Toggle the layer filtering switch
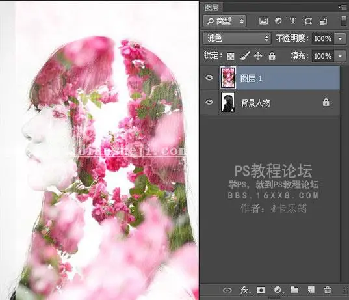 tap(344, 21)
